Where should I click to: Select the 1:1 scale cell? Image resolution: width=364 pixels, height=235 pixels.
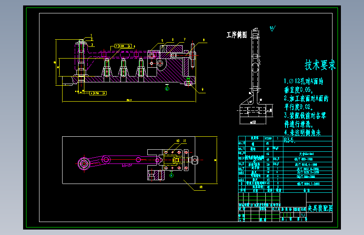tap(304, 215)
